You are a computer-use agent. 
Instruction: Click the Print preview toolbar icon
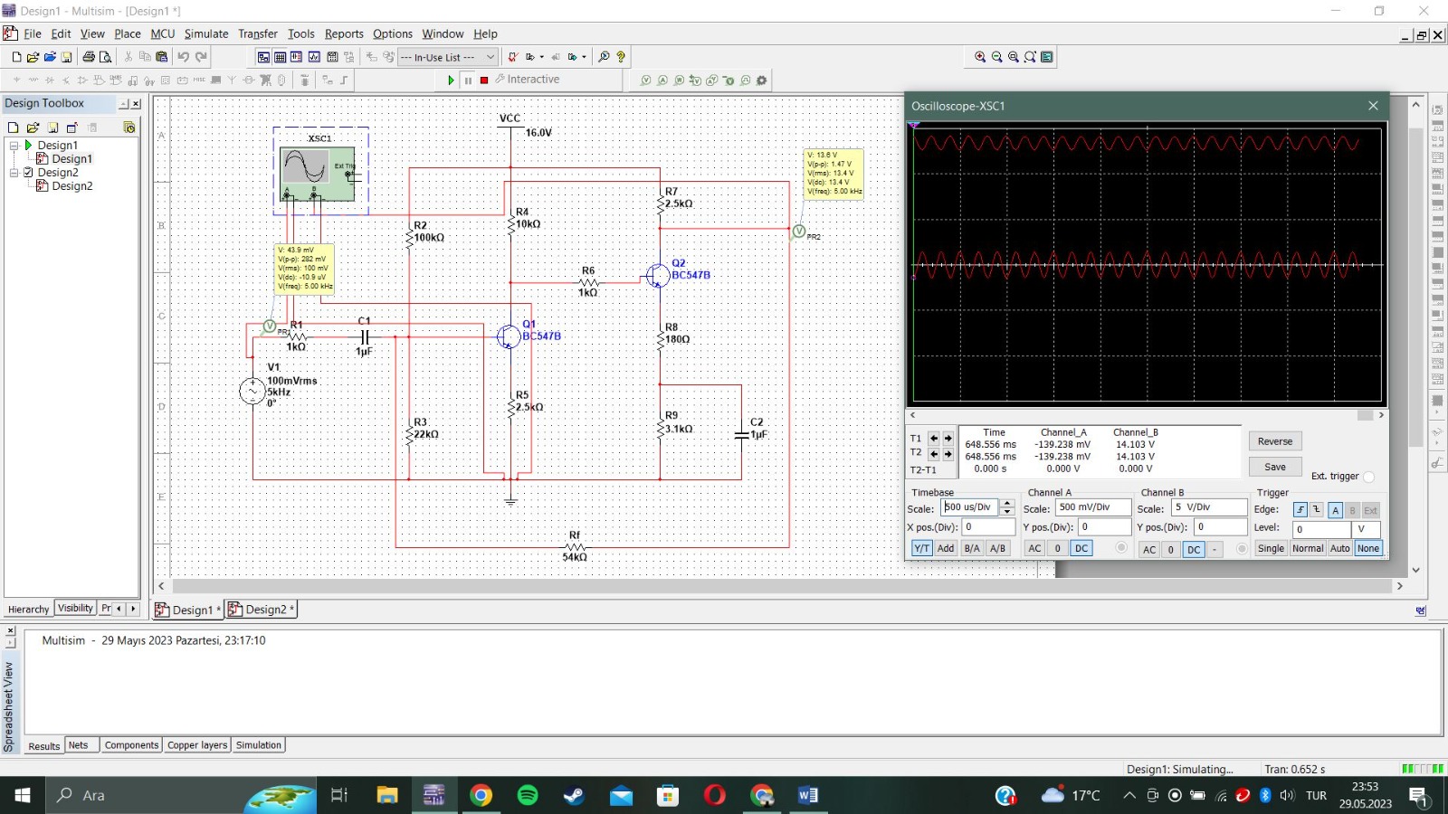[105, 56]
